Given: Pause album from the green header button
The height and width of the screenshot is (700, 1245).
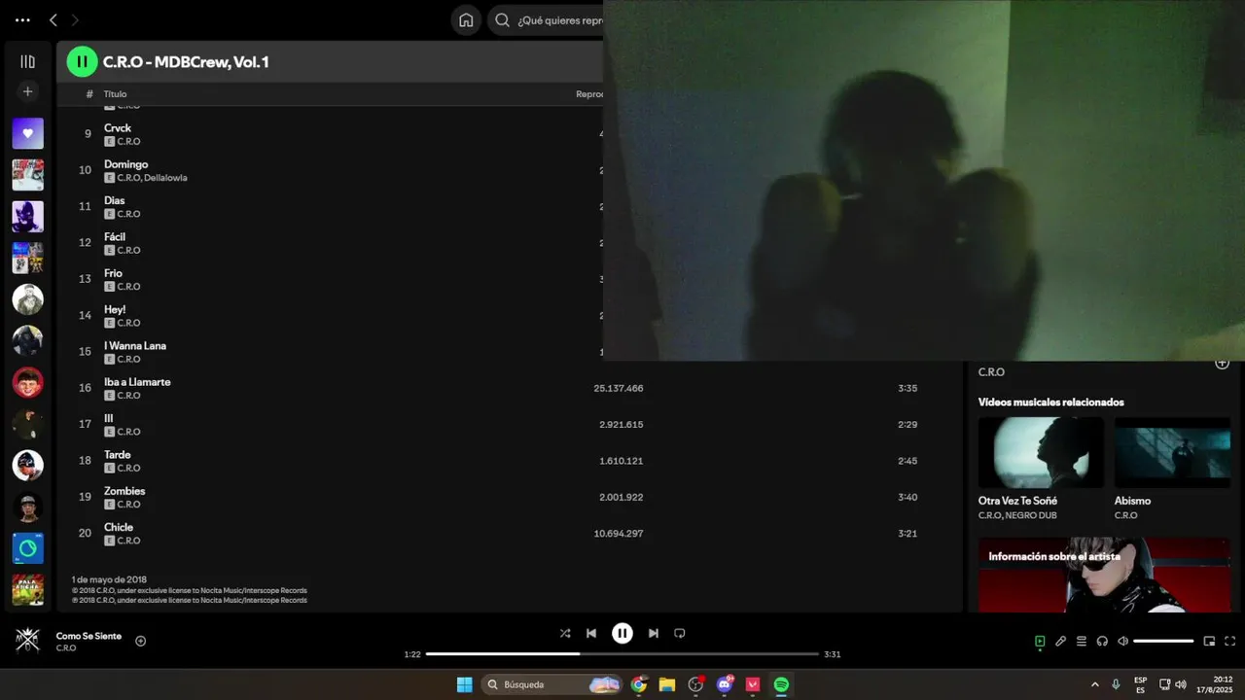Looking at the screenshot, I should tap(82, 61).
